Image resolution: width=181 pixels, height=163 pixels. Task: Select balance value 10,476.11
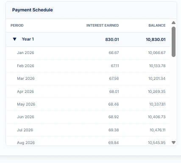158,130
